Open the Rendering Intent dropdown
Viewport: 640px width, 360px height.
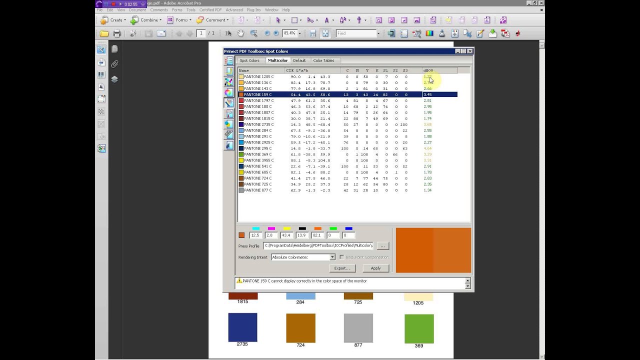pyautogui.click(x=332, y=257)
